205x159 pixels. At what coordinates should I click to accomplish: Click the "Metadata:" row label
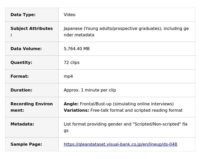coord(22,124)
